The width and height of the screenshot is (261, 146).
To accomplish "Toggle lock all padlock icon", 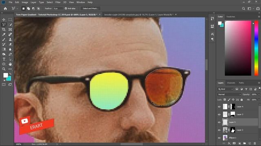I will click(x=242, y=100).
